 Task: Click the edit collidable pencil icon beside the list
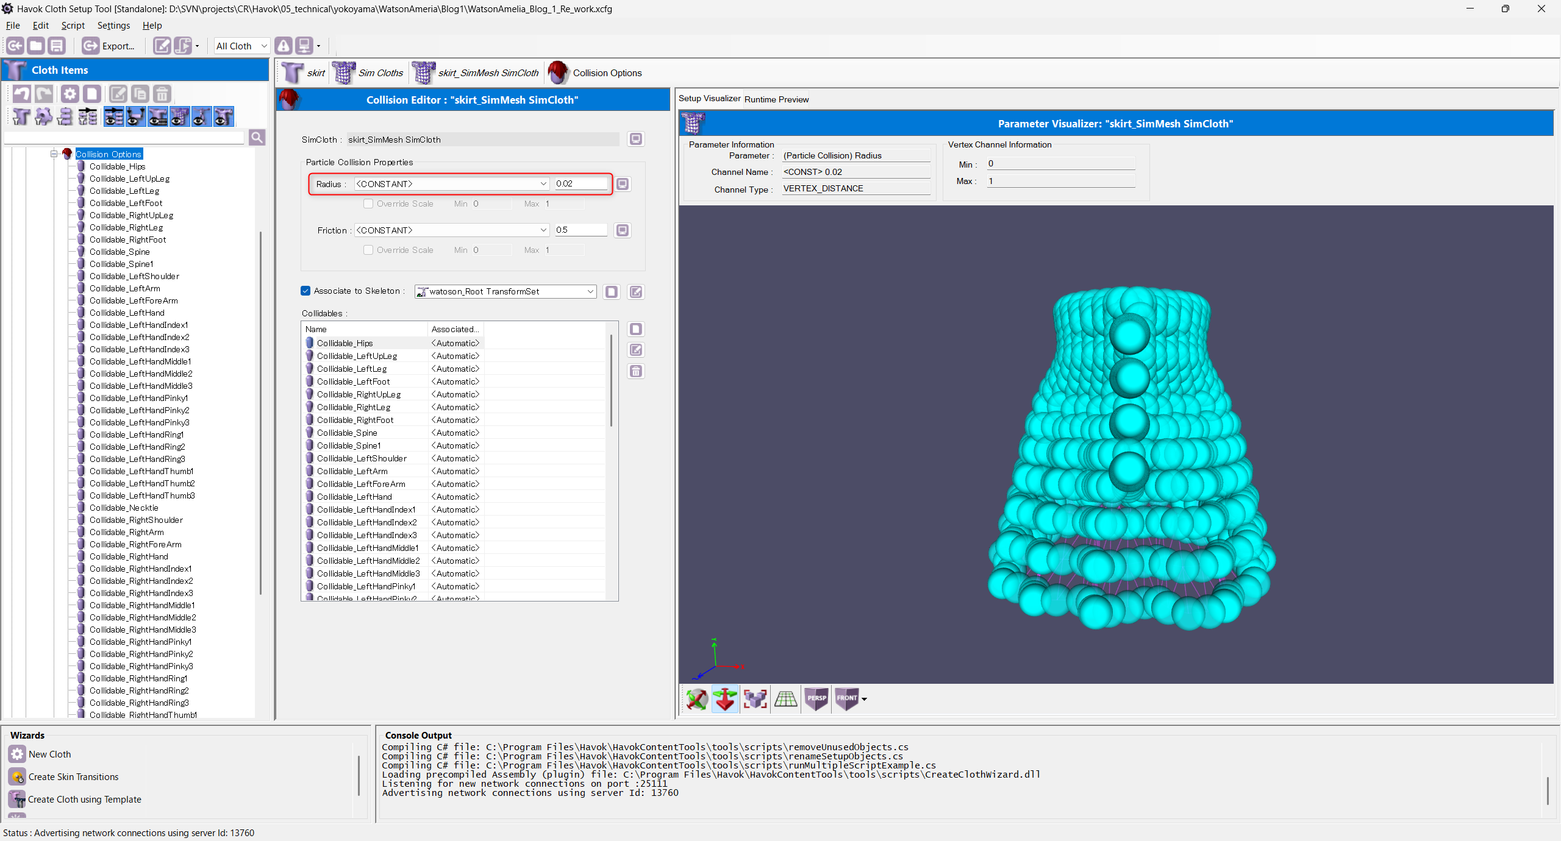click(635, 350)
